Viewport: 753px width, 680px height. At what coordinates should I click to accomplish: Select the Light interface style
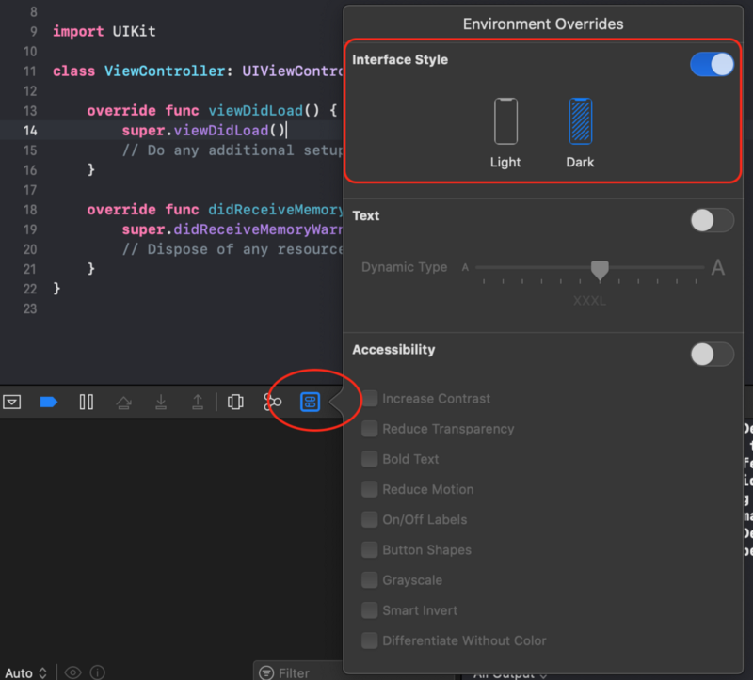click(505, 122)
